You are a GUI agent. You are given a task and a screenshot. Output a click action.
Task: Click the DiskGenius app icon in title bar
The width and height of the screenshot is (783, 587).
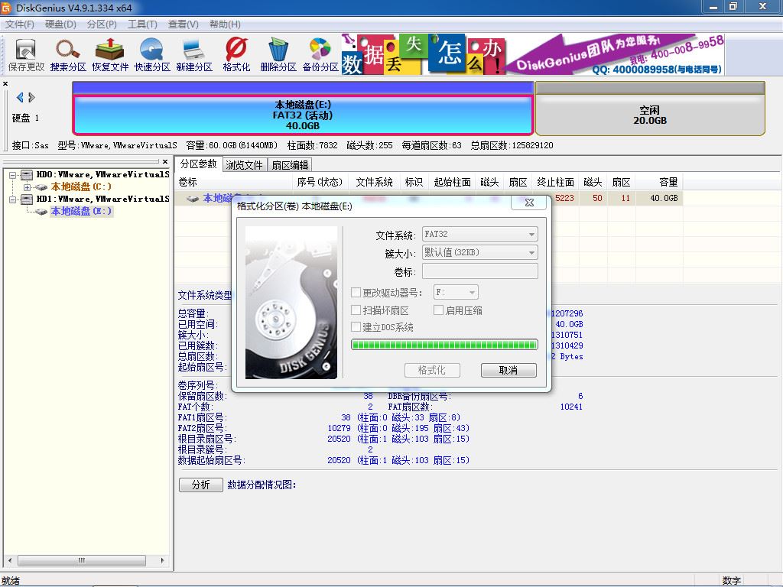(x=6, y=8)
